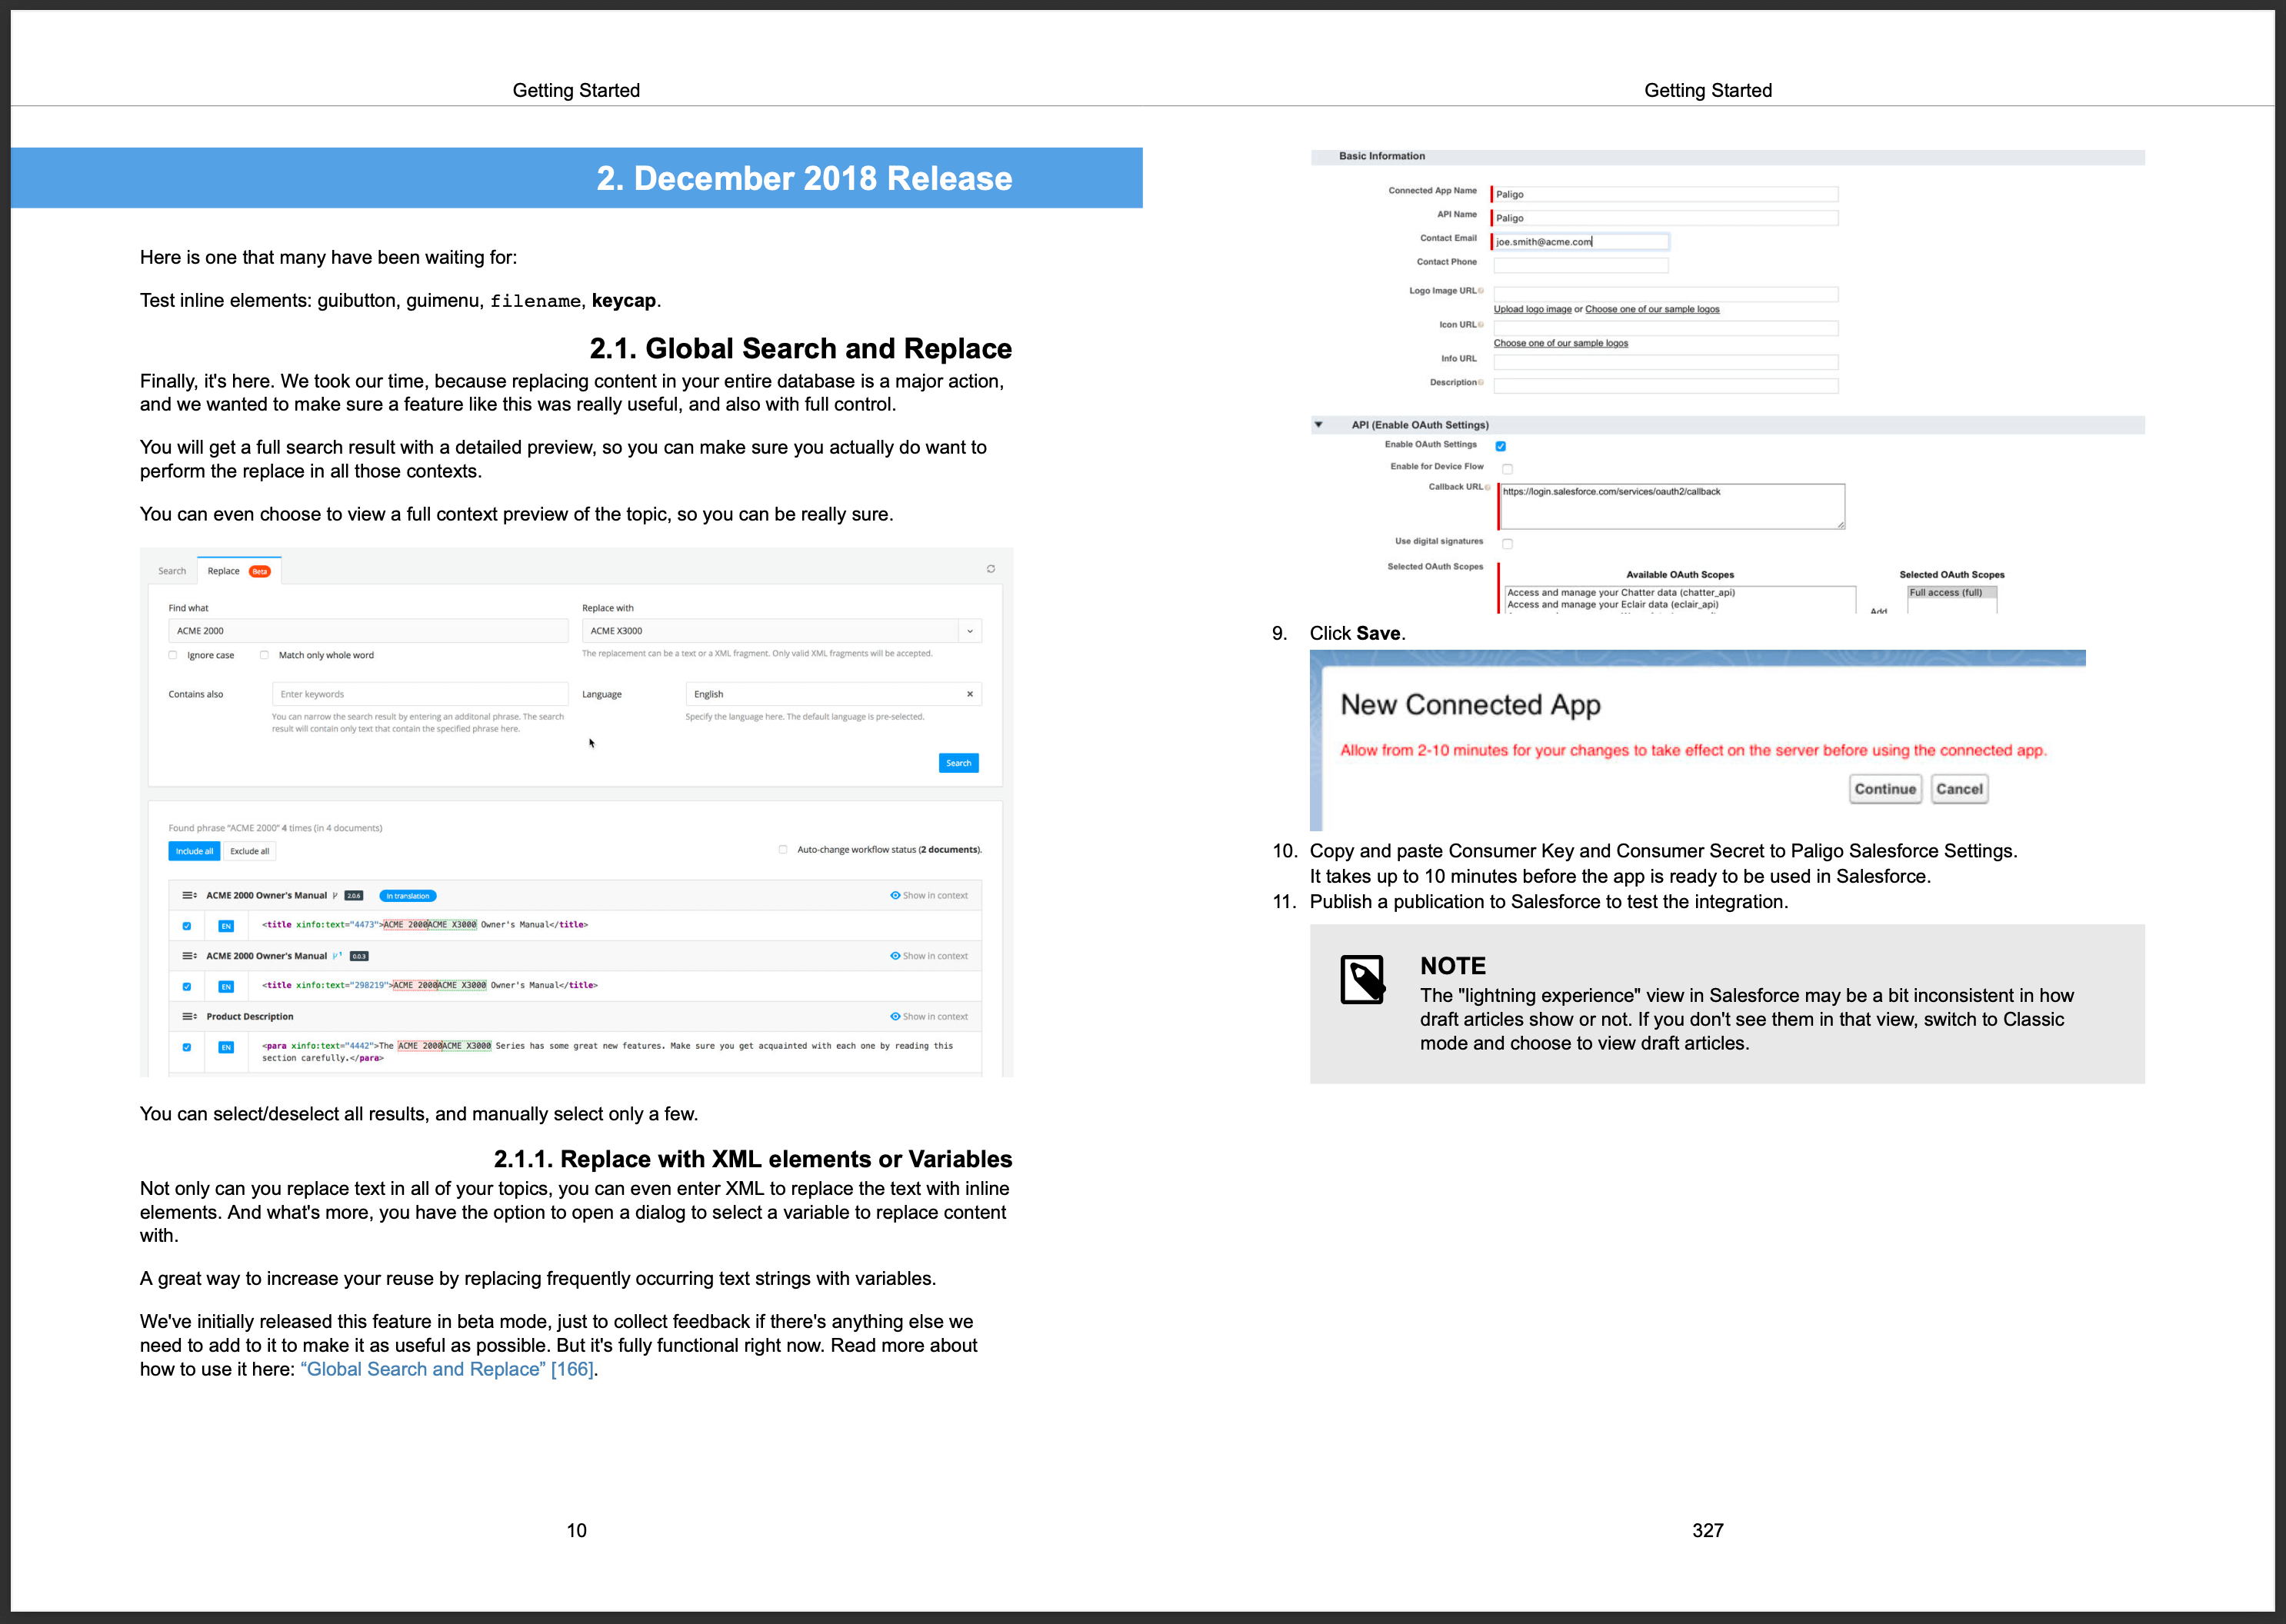This screenshot has height=1624, width=2286.
Task: Click the In translation status badge
Action: 407,896
